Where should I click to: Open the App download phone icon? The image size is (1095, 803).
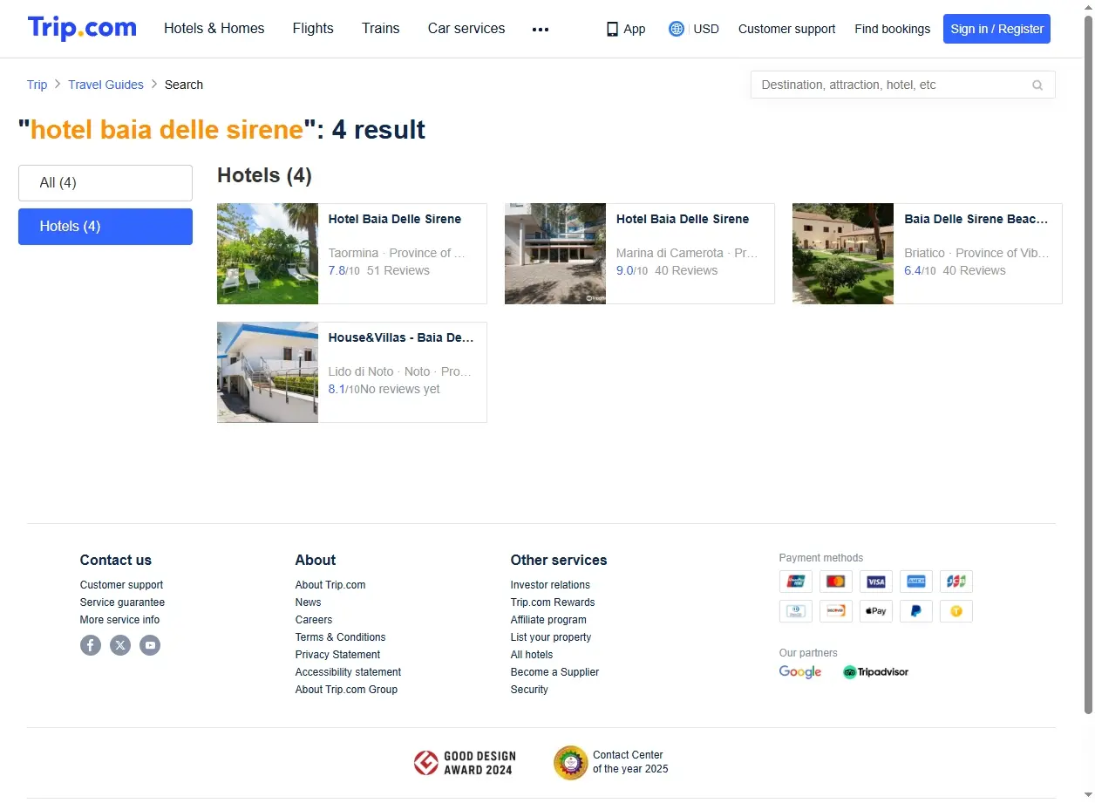[612, 29]
